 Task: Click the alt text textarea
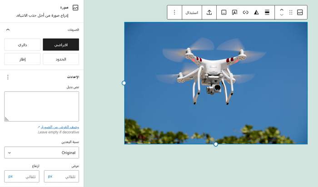tap(42, 106)
